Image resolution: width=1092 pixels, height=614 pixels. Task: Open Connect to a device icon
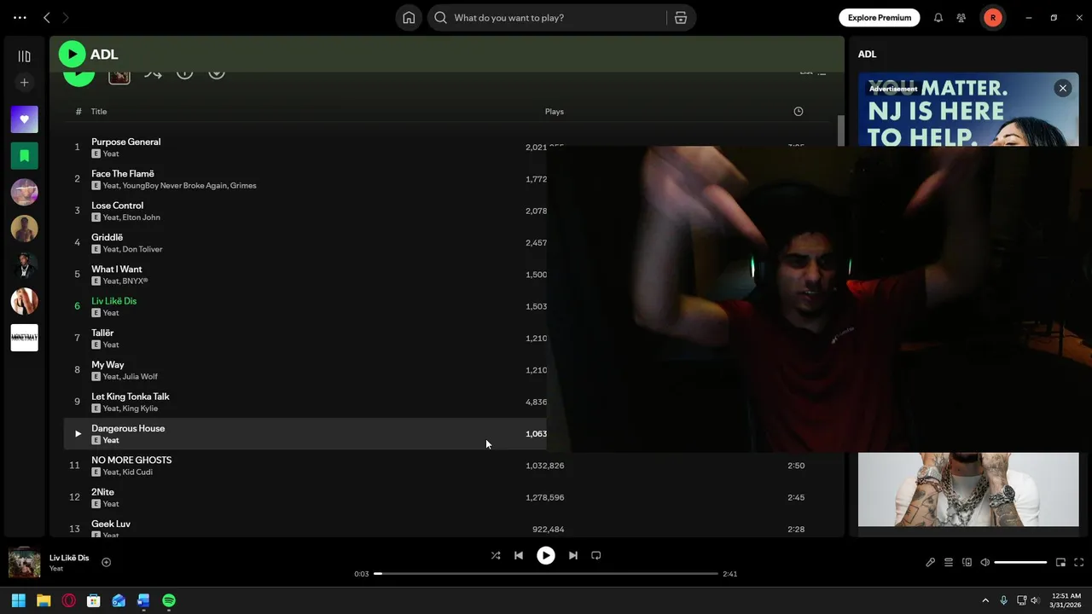click(x=967, y=562)
